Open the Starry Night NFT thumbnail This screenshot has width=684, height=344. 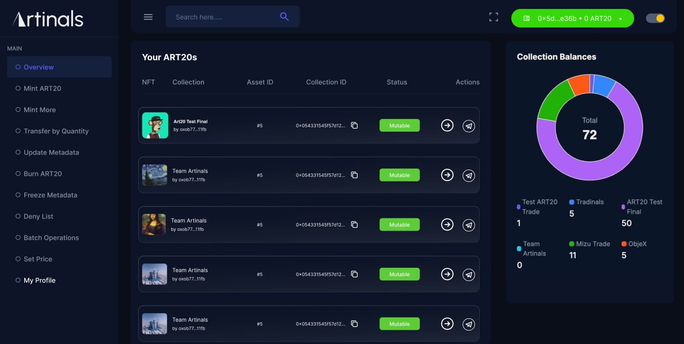[x=155, y=175]
